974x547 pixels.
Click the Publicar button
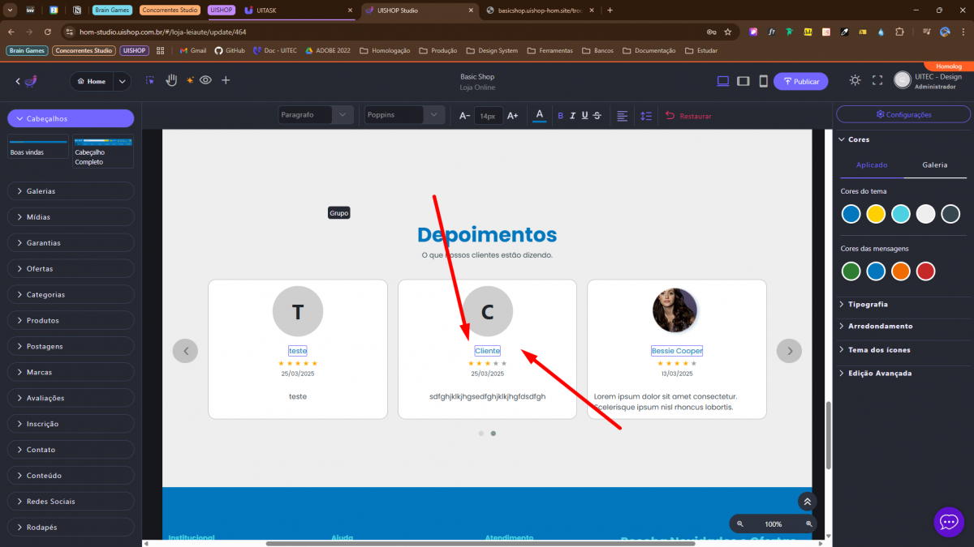pos(800,81)
